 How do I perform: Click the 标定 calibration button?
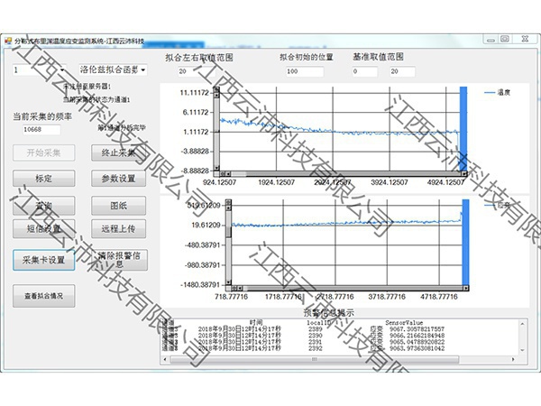coord(43,179)
